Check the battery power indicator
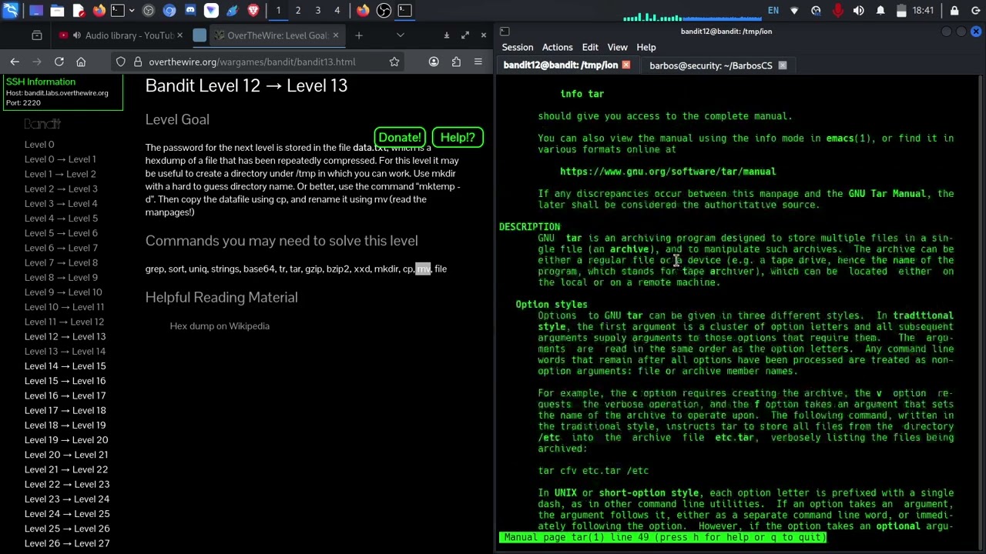The height and width of the screenshot is (554, 986). tap(900, 11)
